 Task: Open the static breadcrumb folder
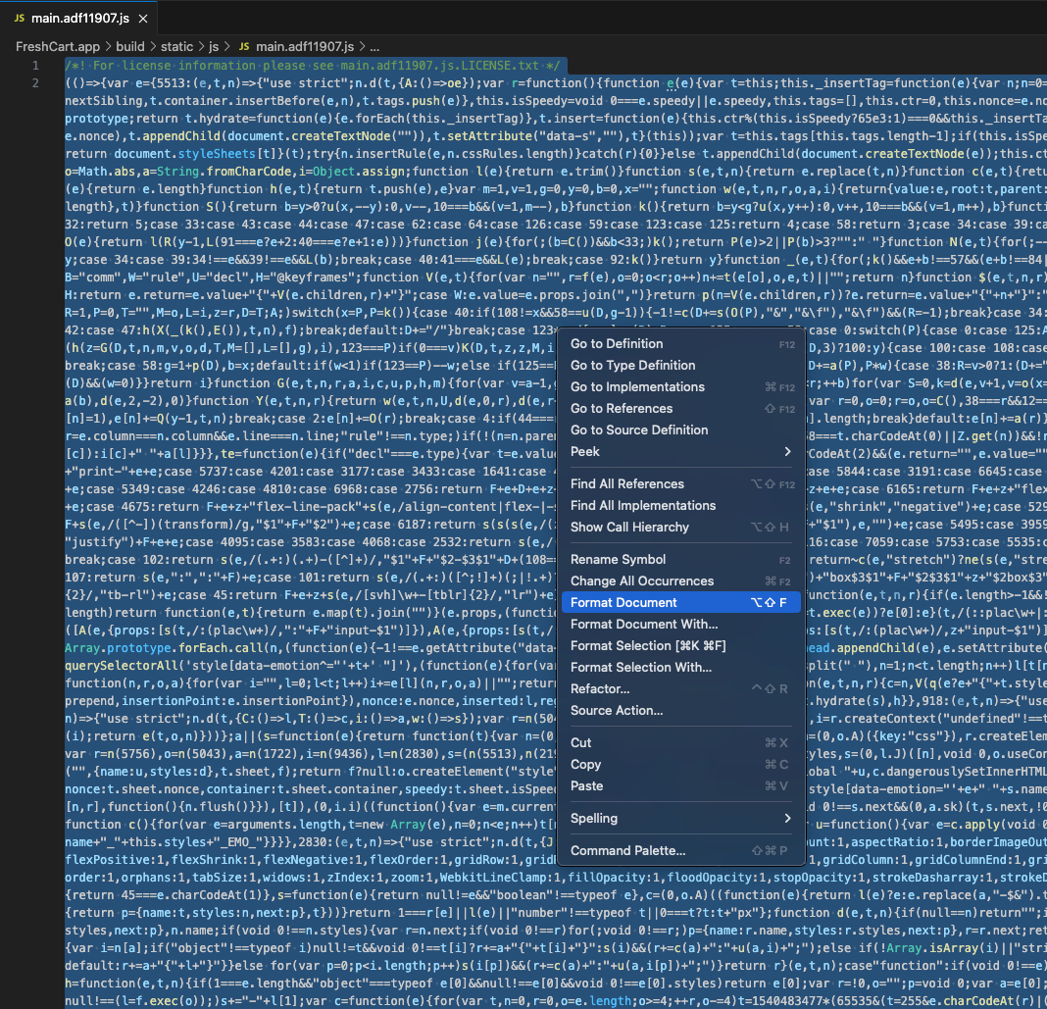click(176, 47)
